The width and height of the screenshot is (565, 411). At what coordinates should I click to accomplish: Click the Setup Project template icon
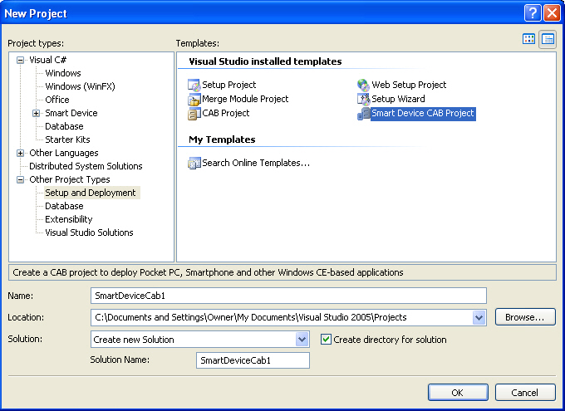194,85
